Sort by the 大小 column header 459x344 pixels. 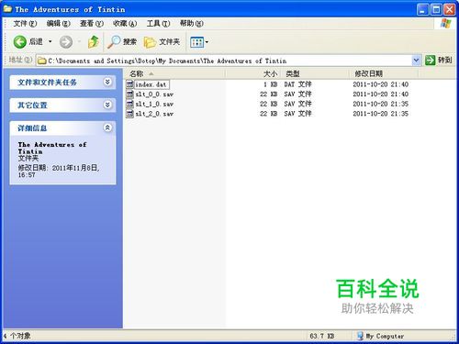252,73
